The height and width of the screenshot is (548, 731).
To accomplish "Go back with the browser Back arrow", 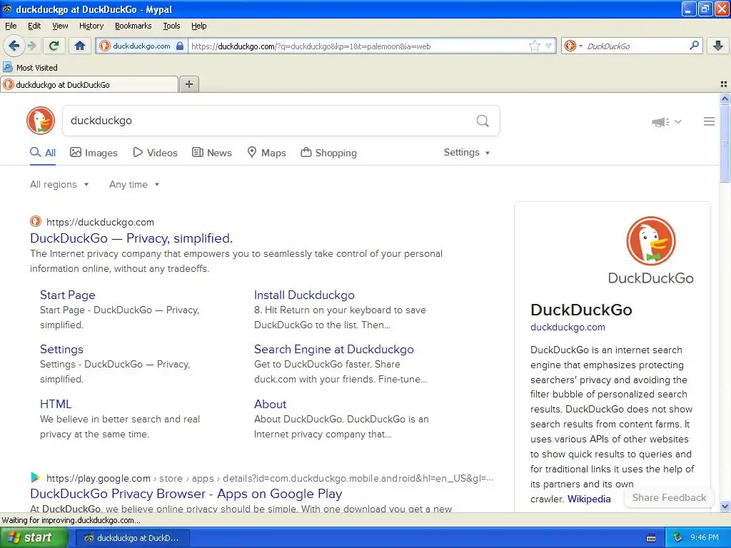I will point(14,46).
